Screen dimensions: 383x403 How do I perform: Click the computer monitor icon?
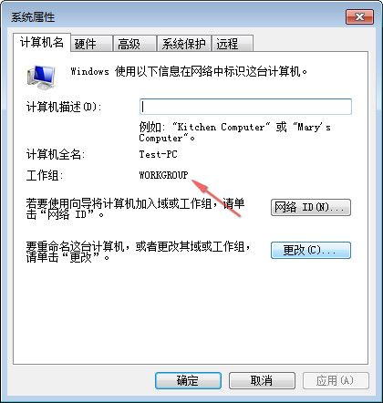[x=41, y=77]
